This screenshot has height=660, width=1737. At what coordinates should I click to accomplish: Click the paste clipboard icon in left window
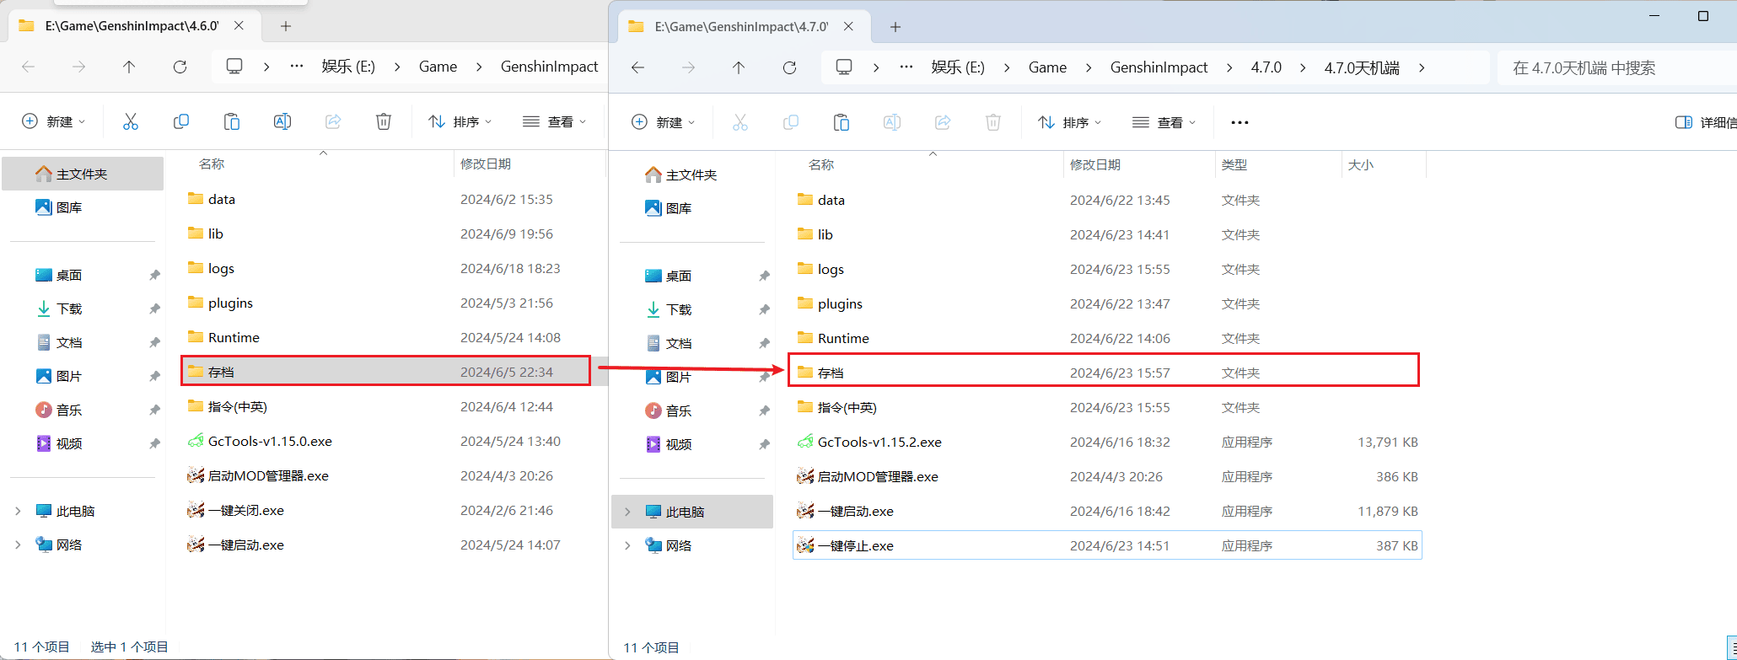pos(232,121)
